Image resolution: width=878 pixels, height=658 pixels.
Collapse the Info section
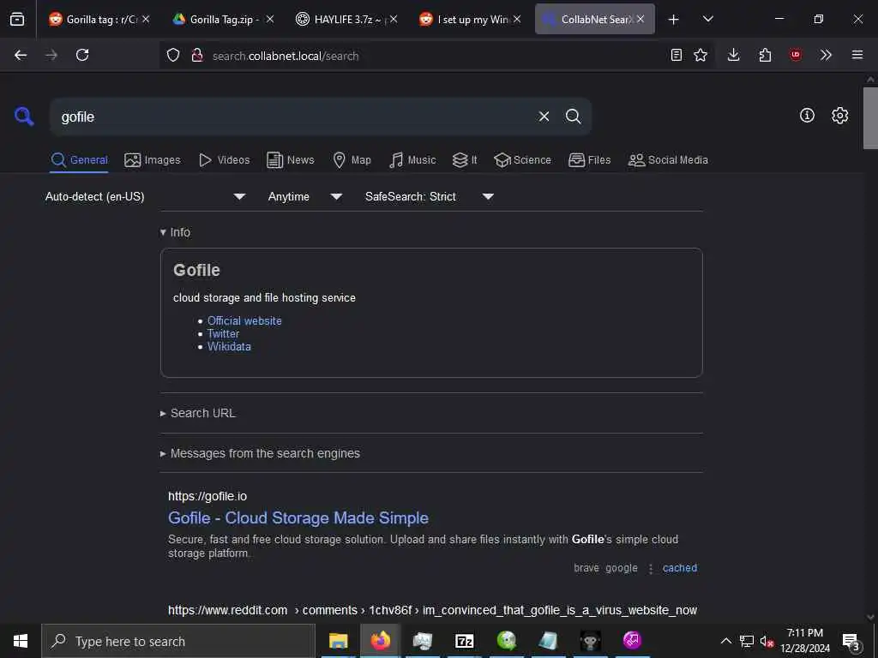175,232
